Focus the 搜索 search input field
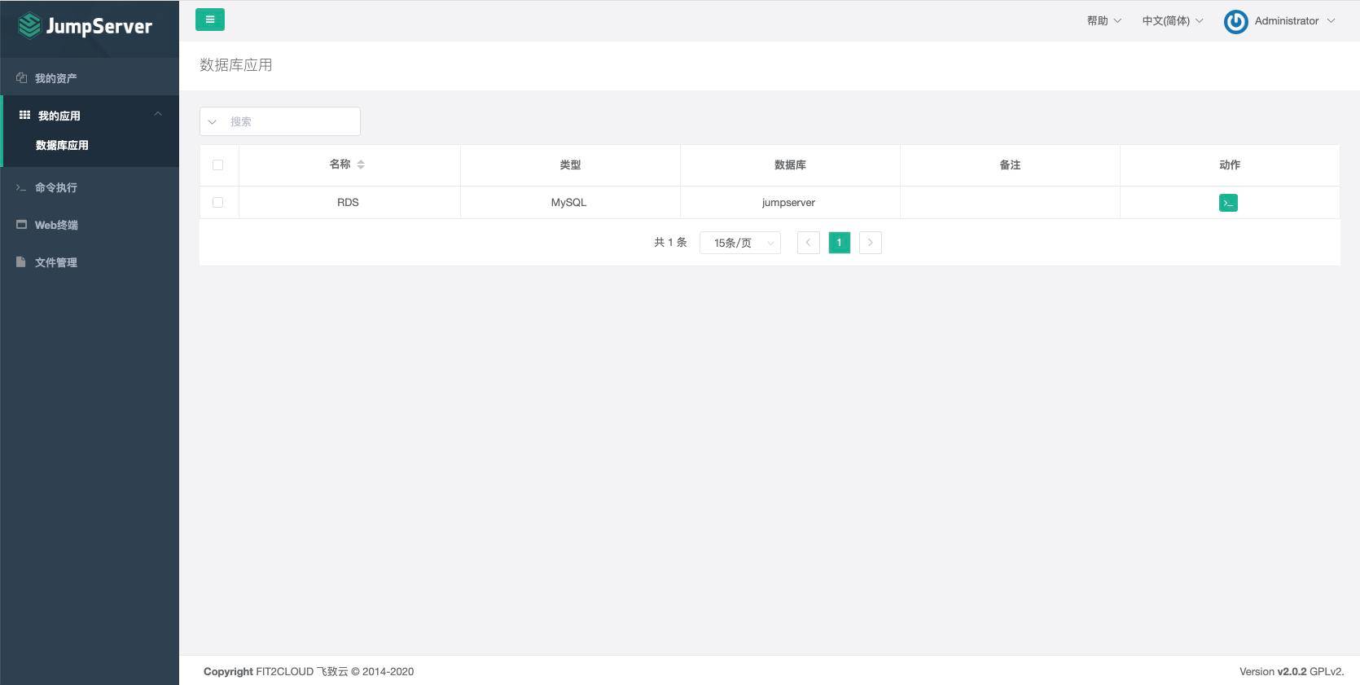The width and height of the screenshot is (1360, 685). (x=291, y=122)
